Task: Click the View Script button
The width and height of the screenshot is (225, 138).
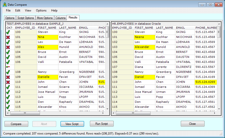Action: click(x=72, y=124)
